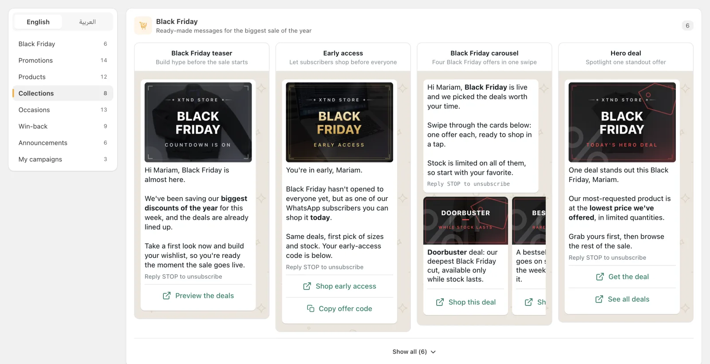This screenshot has height=364, width=710.
Task: Click the Doorbuster deal description text
Action: coord(463,265)
